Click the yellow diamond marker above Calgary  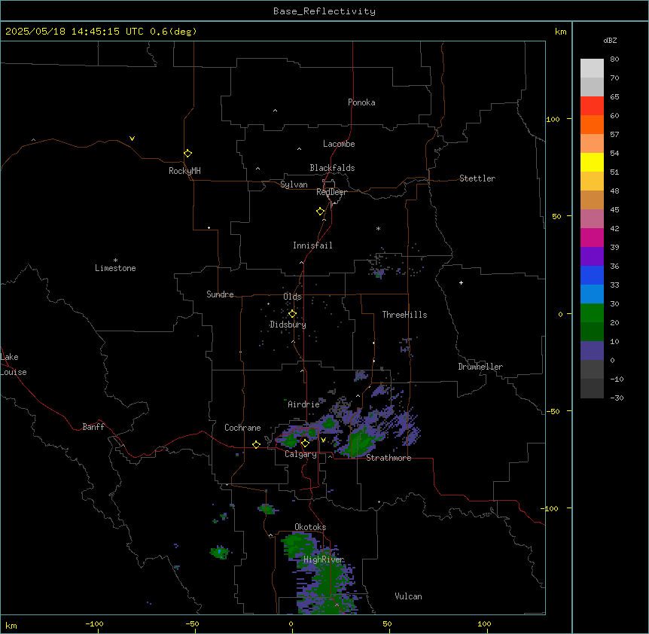click(x=305, y=443)
